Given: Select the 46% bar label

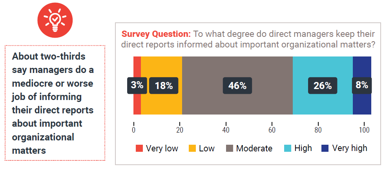Looking at the screenshot, I should (237, 85).
